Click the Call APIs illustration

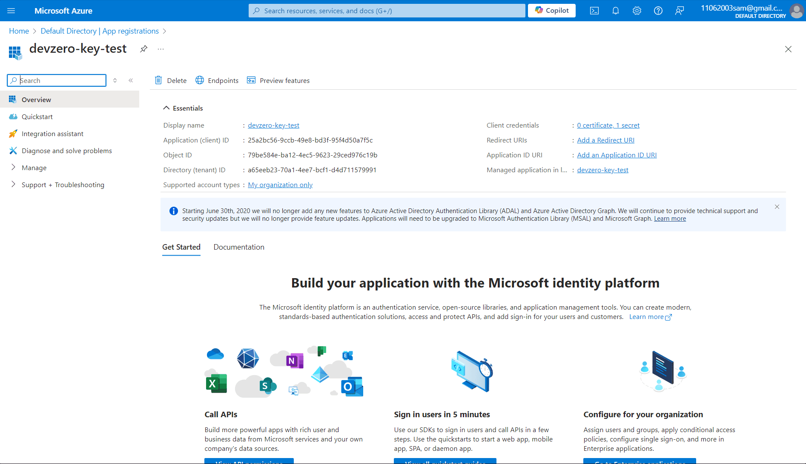pos(284,371)
